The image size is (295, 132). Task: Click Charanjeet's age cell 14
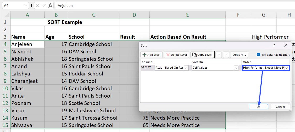pyautogui.click(x=56, y=81)
